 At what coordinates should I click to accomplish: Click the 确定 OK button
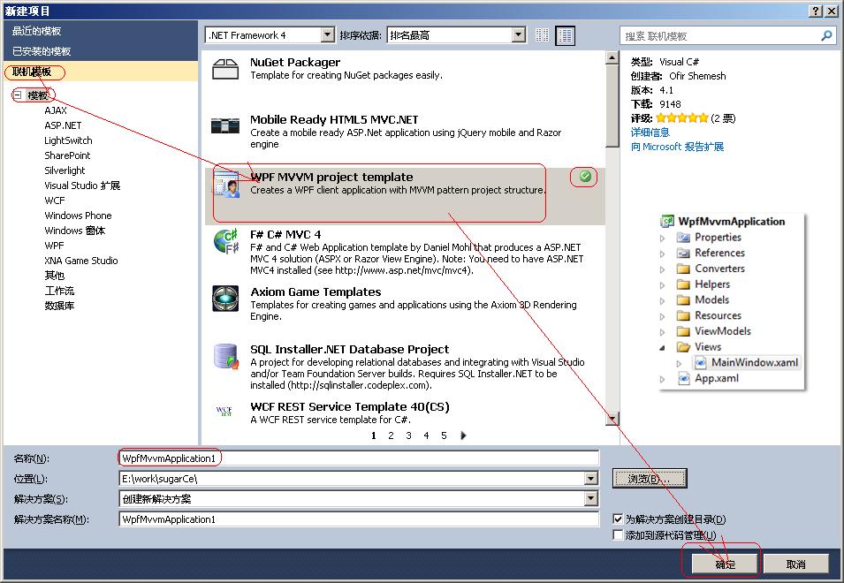pos(725,564)
